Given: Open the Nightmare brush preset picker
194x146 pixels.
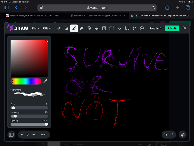Looking at the screenshot, I should coord(29,94).
